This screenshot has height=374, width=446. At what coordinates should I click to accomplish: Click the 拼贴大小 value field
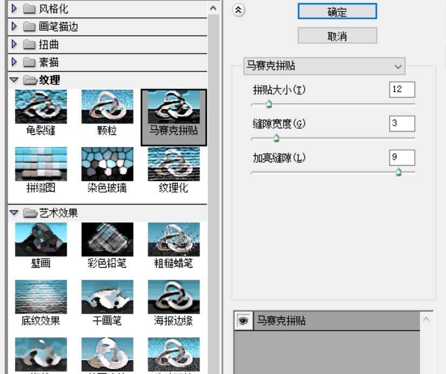click(402, 90)
